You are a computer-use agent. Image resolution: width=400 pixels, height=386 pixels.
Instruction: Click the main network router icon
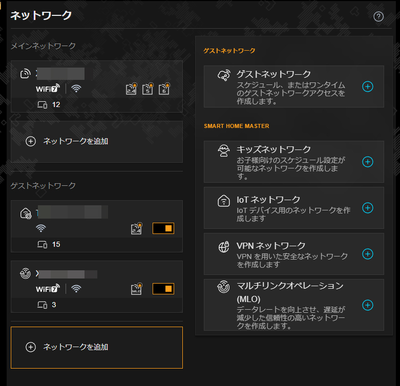[x=25, y=74]
